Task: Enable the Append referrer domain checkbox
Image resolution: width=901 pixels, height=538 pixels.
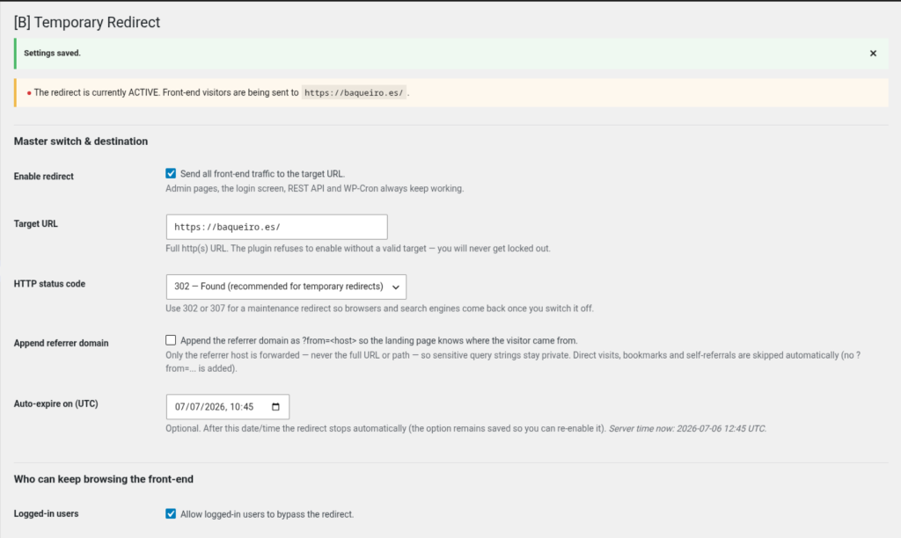Action: tap(171, 340)
